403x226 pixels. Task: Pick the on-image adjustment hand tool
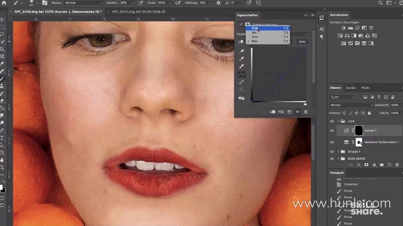[x=241, y=42]
